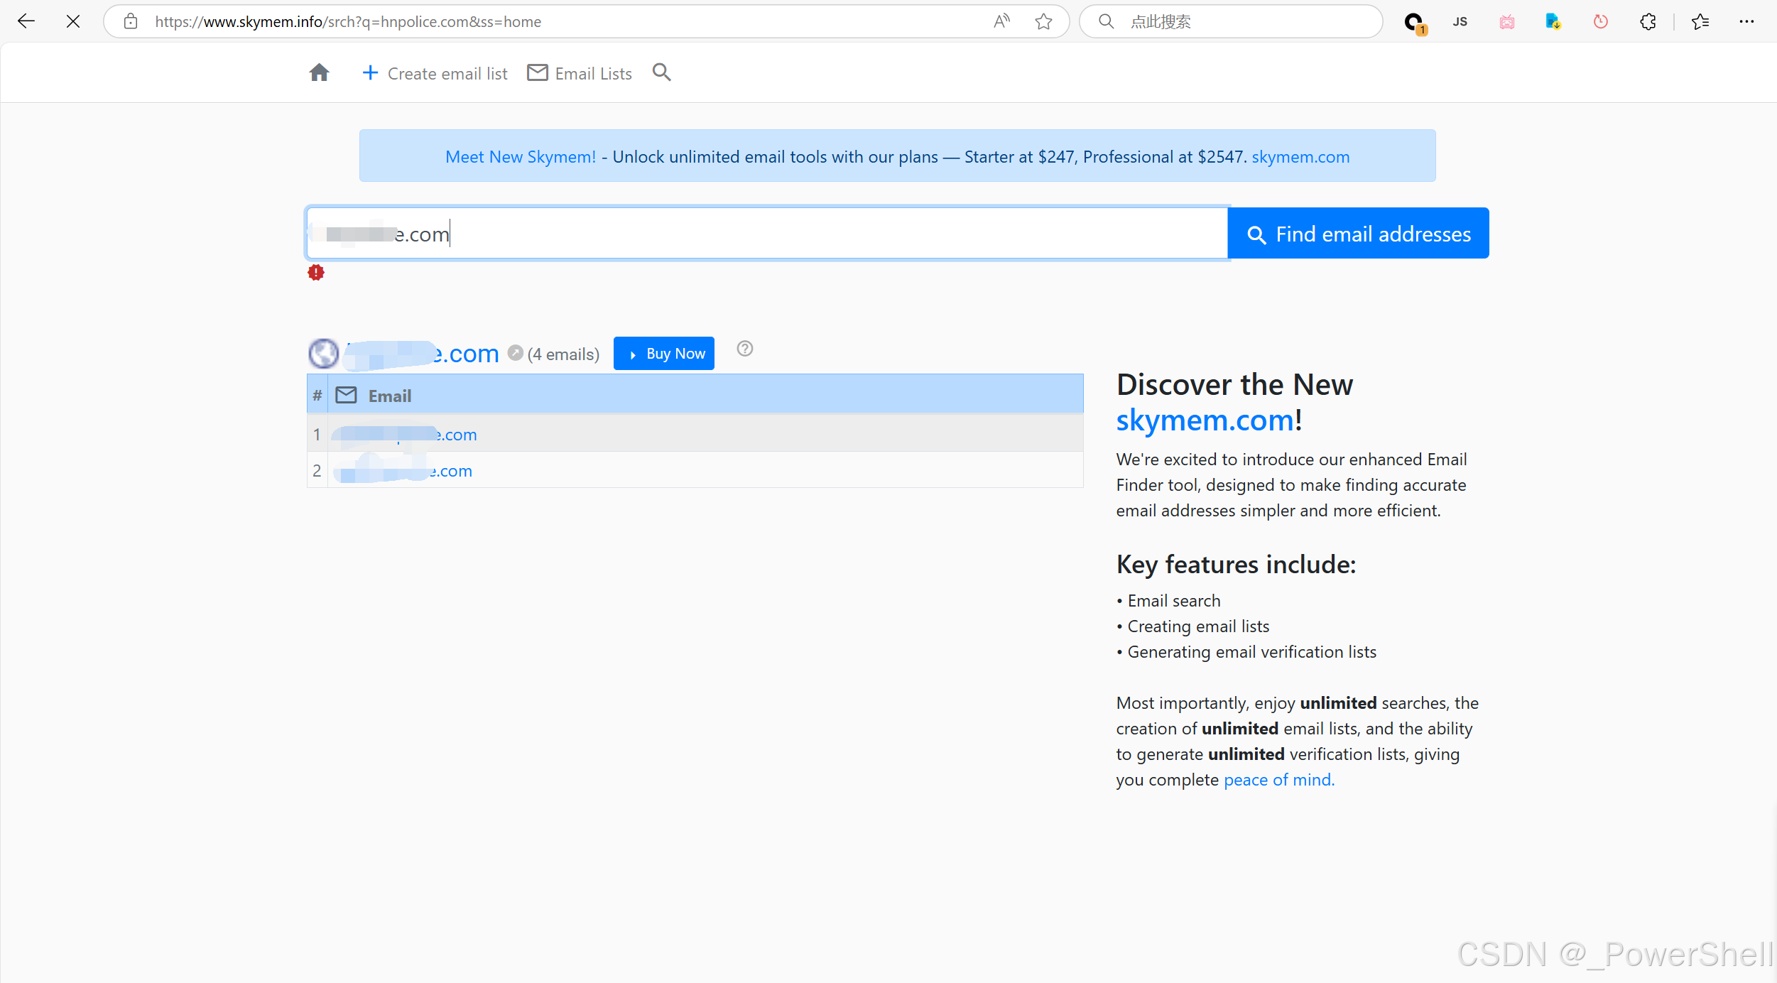Stop page loading with the X button
Viewport: 1777px width, 983px height.
coord(72,21)
